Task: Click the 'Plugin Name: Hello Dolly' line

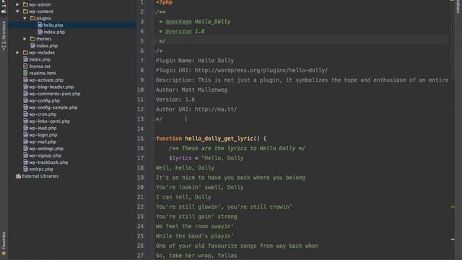Action: tap(195, 61)
